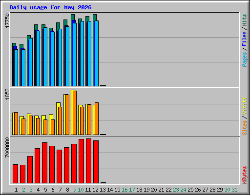Click the 17750 hits axis value
The height and width of the screenshot is (195, 250).
point(7,20)
